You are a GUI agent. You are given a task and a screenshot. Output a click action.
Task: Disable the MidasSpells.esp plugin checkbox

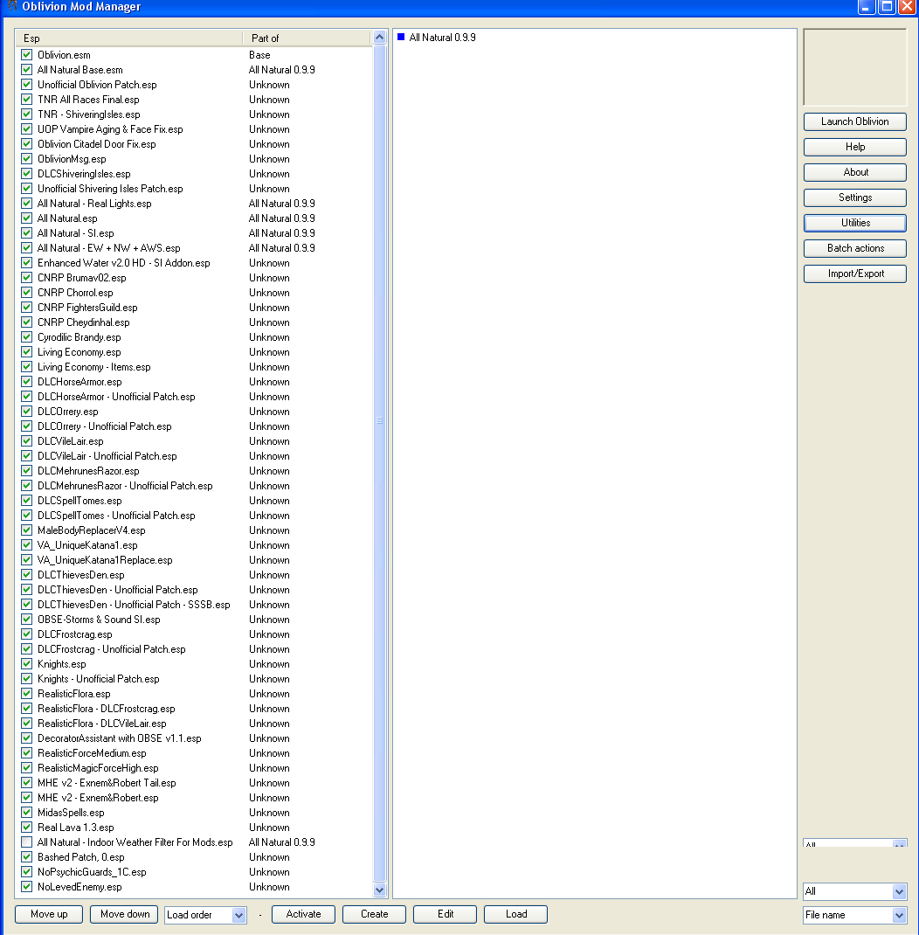[27, 813]
